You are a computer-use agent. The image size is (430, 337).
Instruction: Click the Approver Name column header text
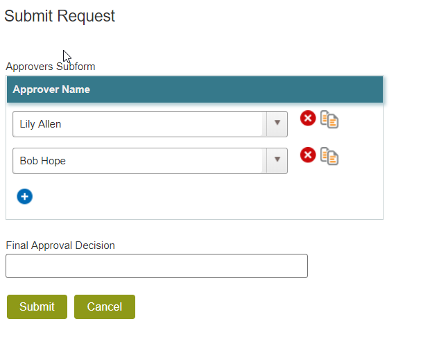click(51, 89)
